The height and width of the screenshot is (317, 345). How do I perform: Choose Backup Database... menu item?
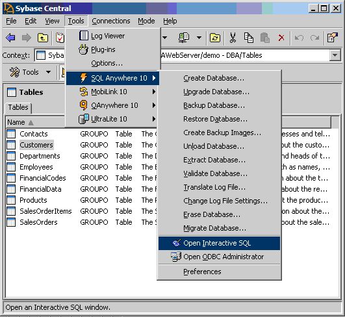click(219, 105)
